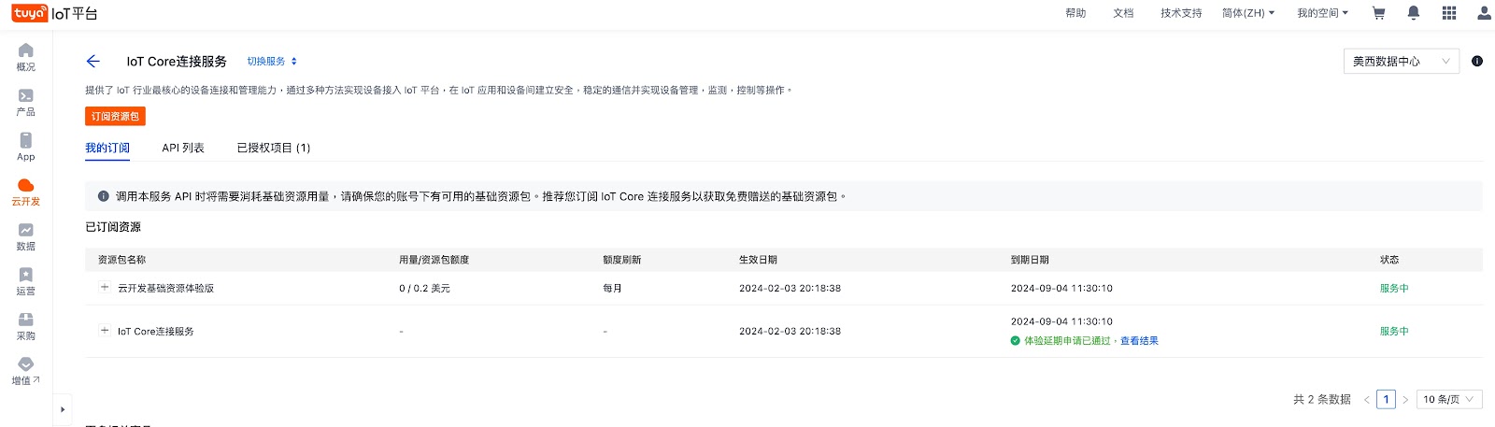Open the App sidebar item

(x=26, y=147)
